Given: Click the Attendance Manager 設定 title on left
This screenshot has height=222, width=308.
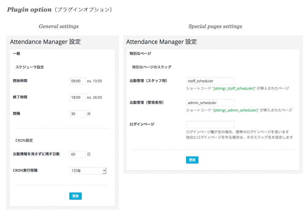Looking at the screenshot, I should coord(45,42).
